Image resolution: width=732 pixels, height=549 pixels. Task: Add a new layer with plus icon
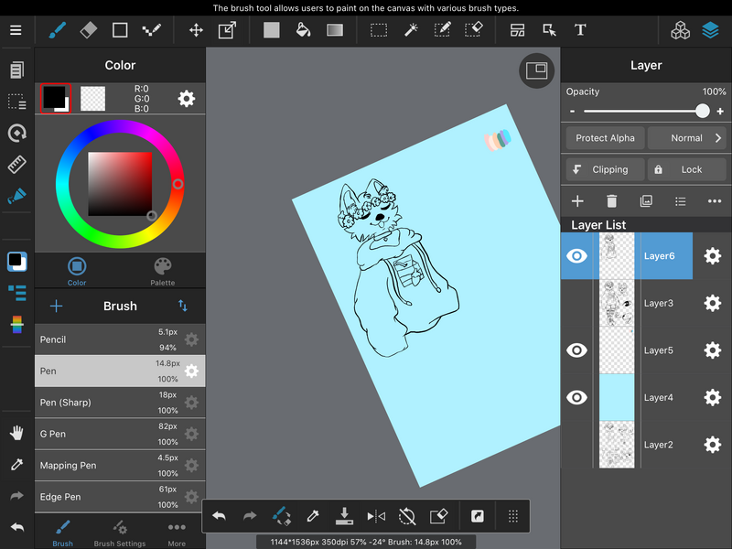577,201
